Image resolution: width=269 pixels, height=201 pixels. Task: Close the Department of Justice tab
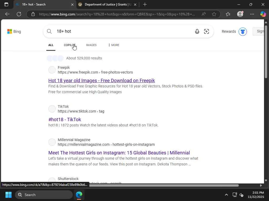click(135, 5)
